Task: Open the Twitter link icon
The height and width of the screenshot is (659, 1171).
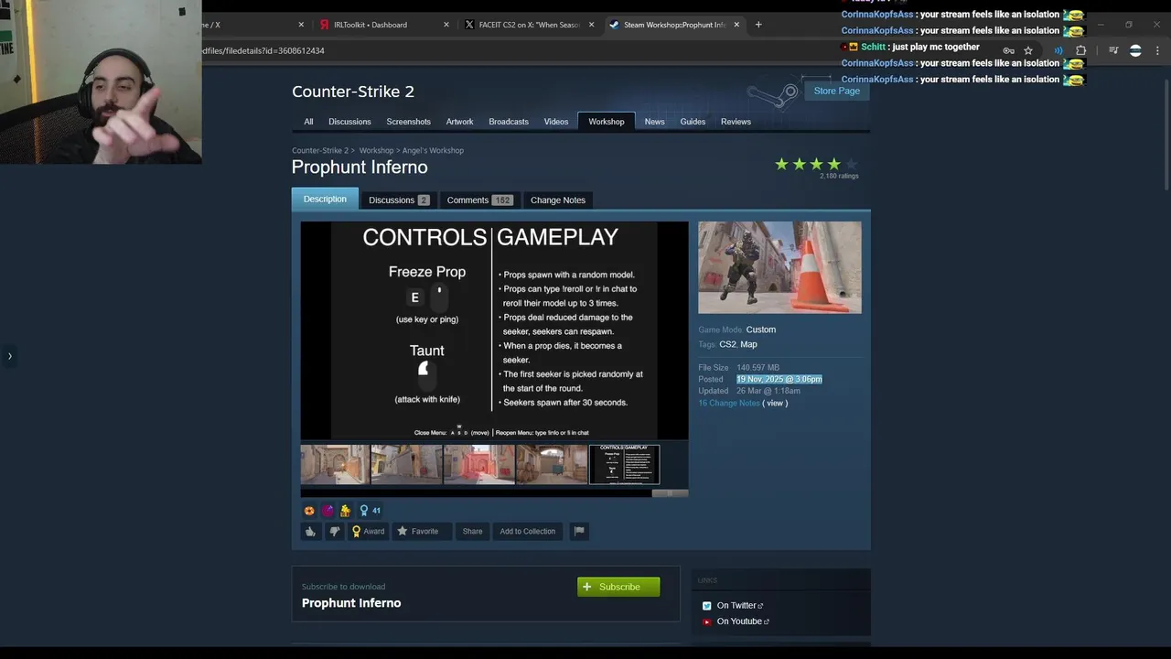Action: pos(706,606)
